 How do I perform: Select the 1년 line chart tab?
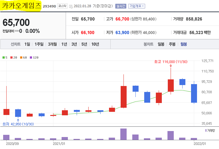point(64,44)
